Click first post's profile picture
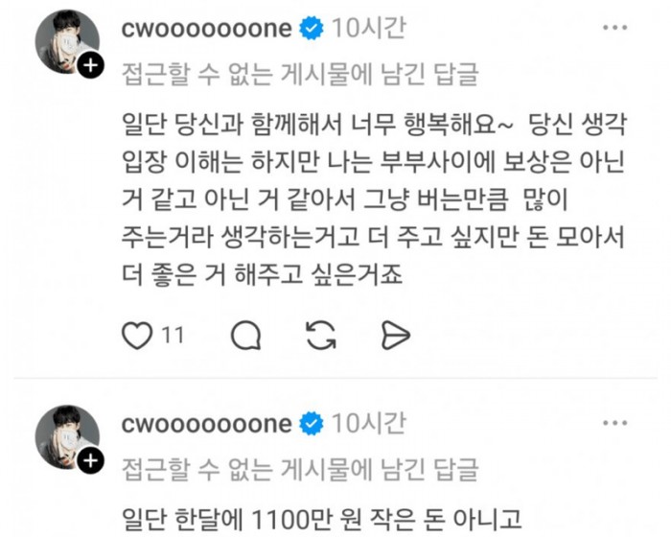 click(67, 42)
